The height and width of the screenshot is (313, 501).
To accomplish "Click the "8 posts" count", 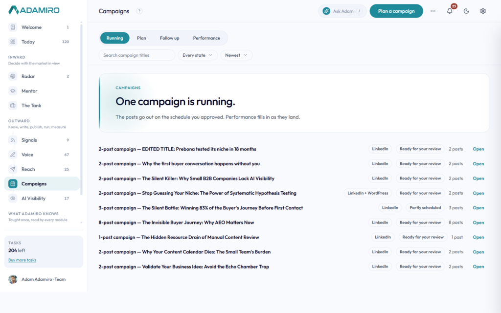I will 455,223.
